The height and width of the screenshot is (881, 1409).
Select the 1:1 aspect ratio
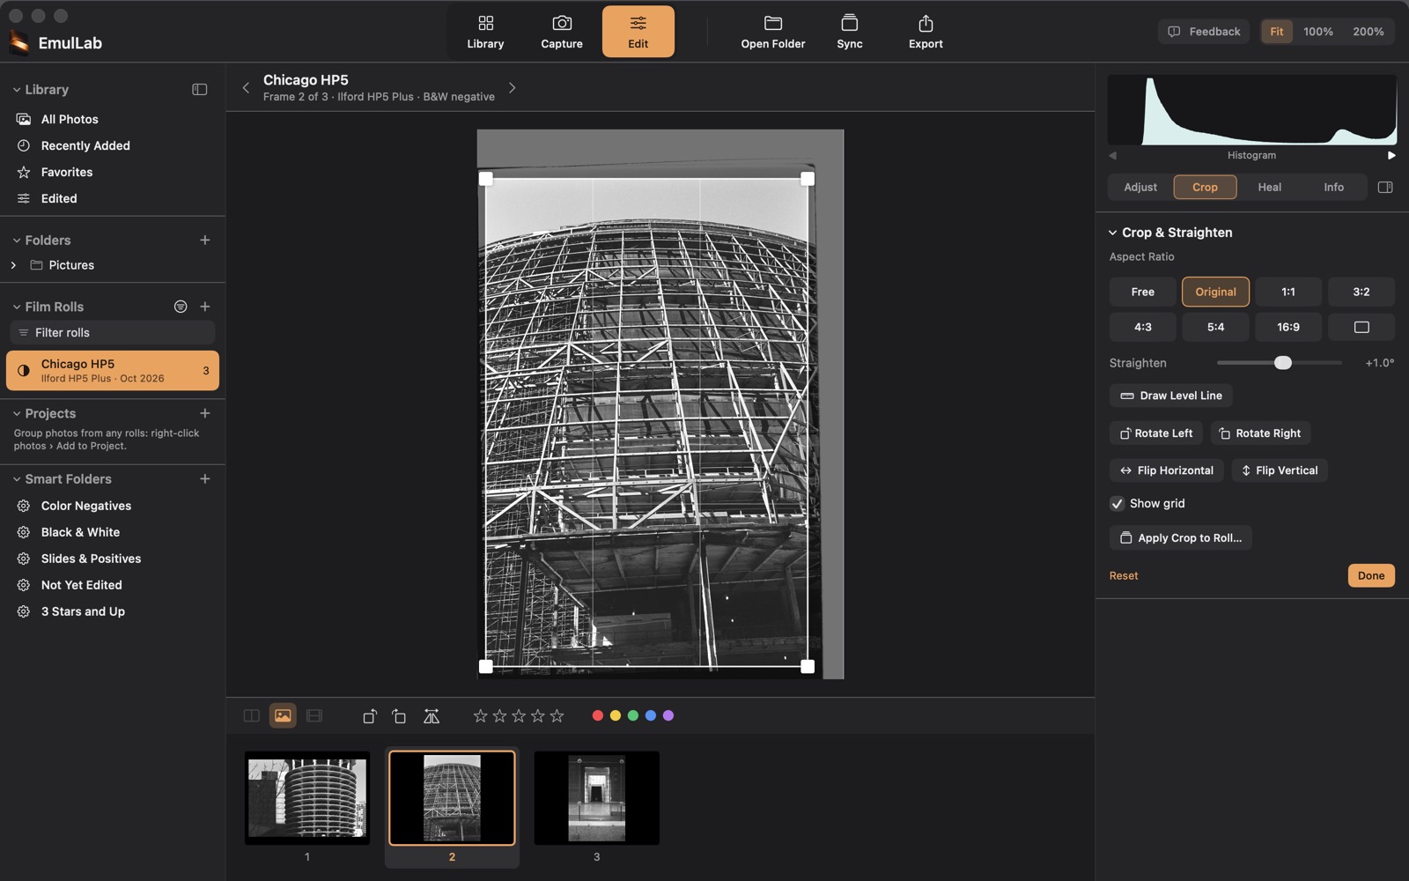tap(1288, 292)
